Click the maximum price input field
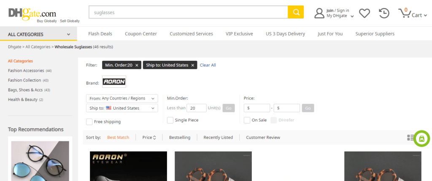The height and width of the screenshot is (181, 432). [287, 108]
